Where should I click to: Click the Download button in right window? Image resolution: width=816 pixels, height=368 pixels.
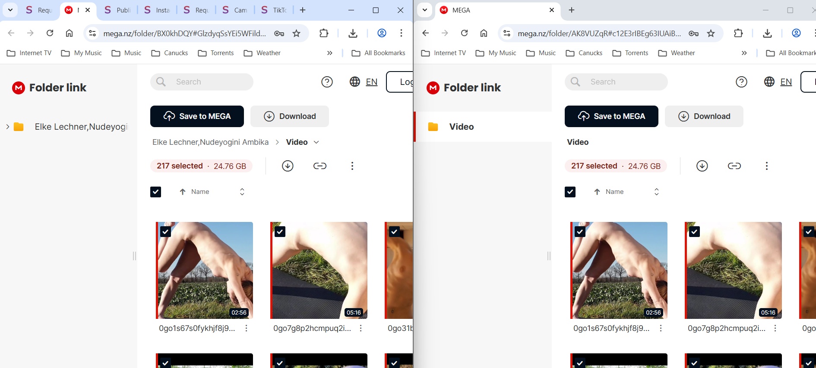(704, 116)
